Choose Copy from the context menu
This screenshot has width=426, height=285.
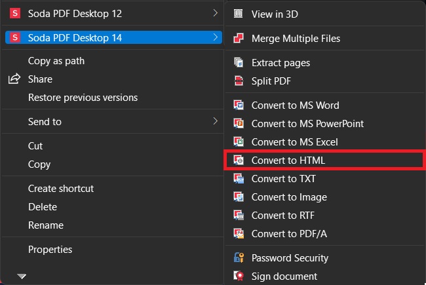click(39, 164)
